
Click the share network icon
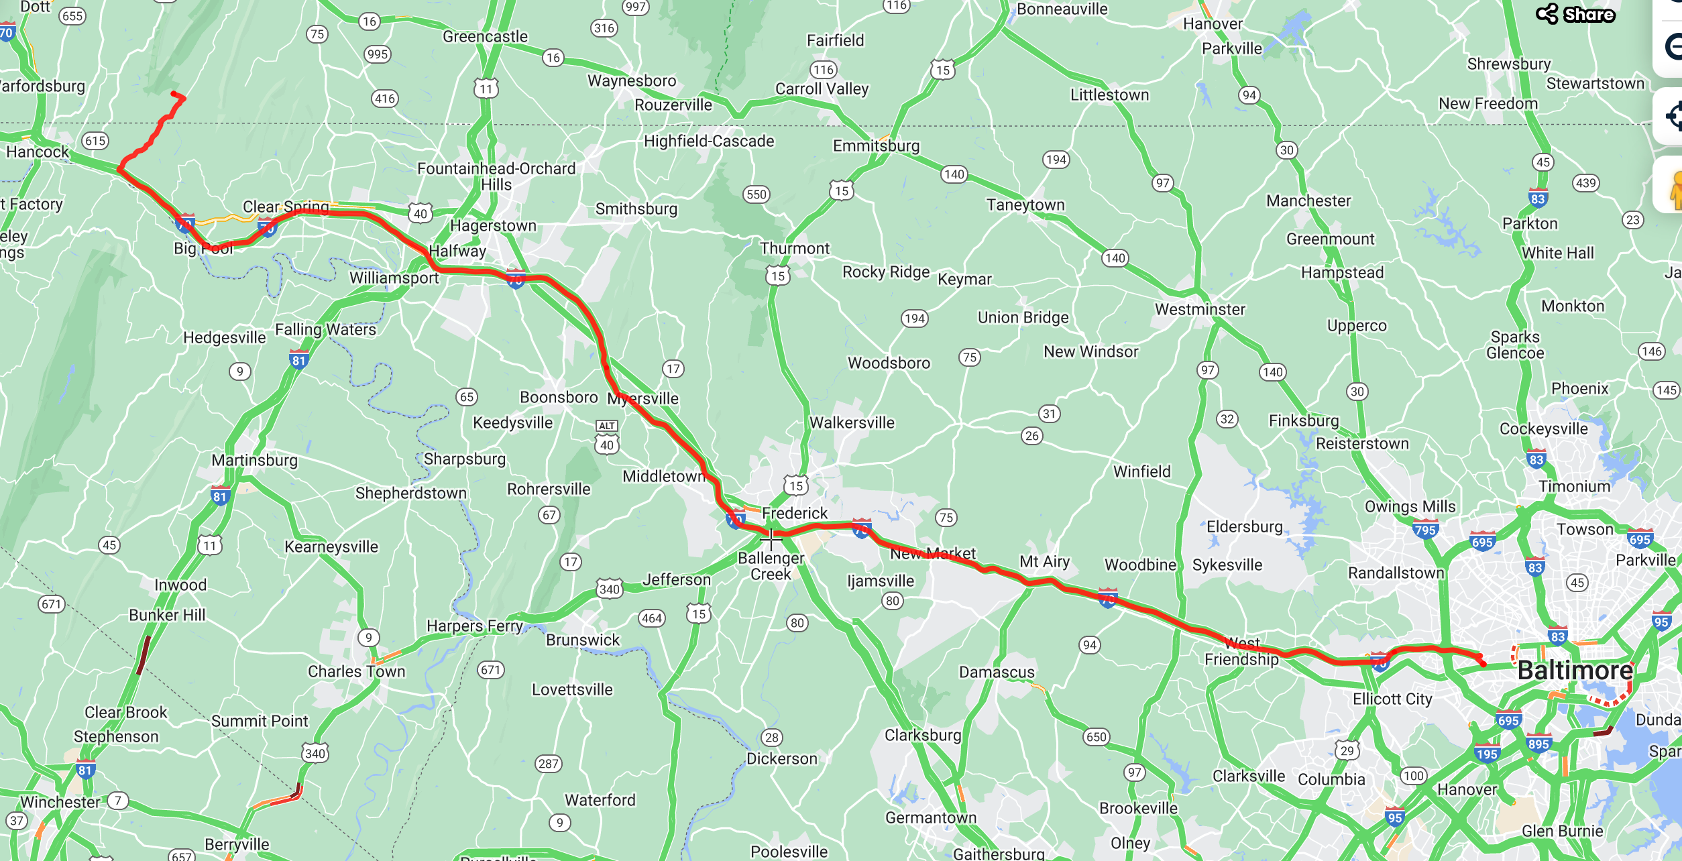[x=1547, y=14]
